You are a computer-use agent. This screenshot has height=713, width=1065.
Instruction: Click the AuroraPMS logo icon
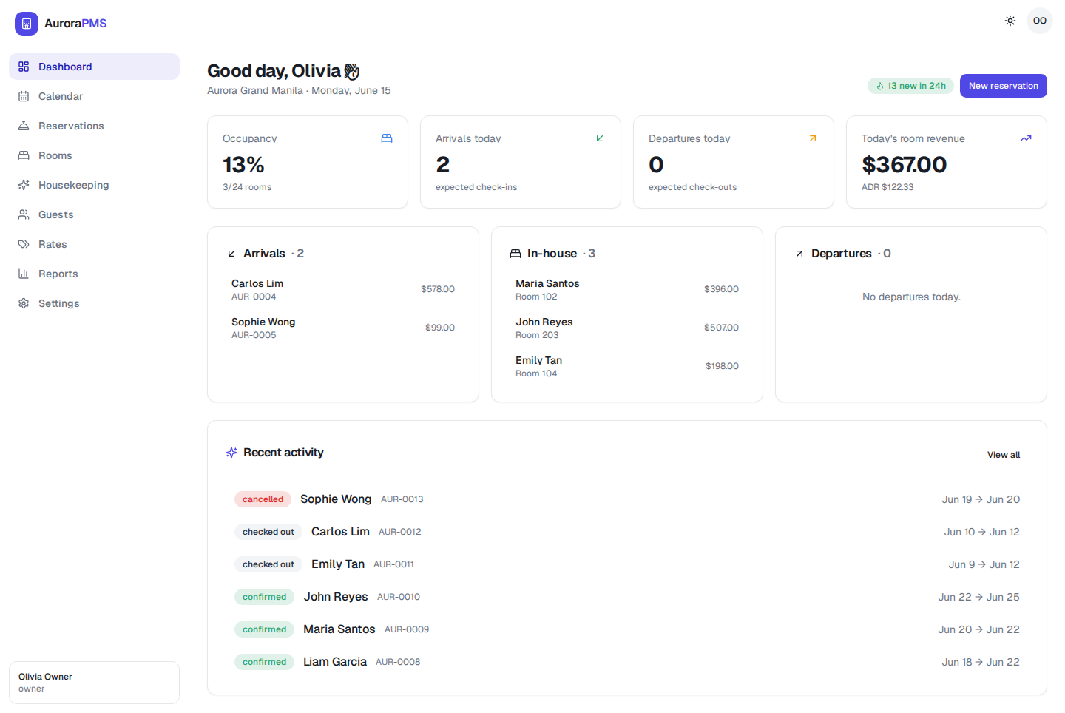27,24
